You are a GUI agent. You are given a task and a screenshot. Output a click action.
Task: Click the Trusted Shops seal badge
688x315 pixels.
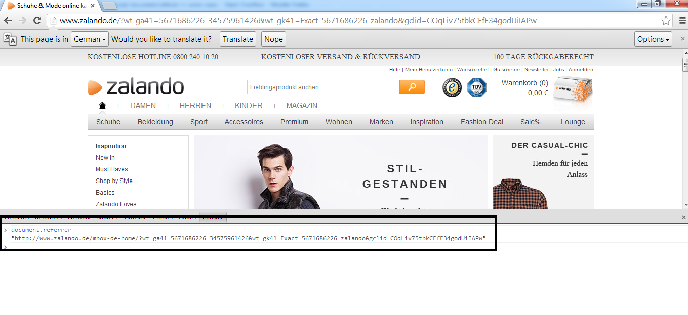pos(452,87)
